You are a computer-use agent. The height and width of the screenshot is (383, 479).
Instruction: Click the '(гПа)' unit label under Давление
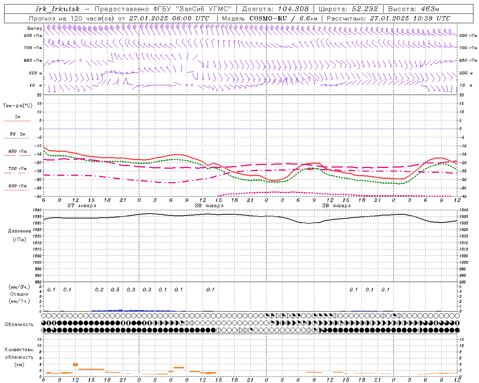19,240
